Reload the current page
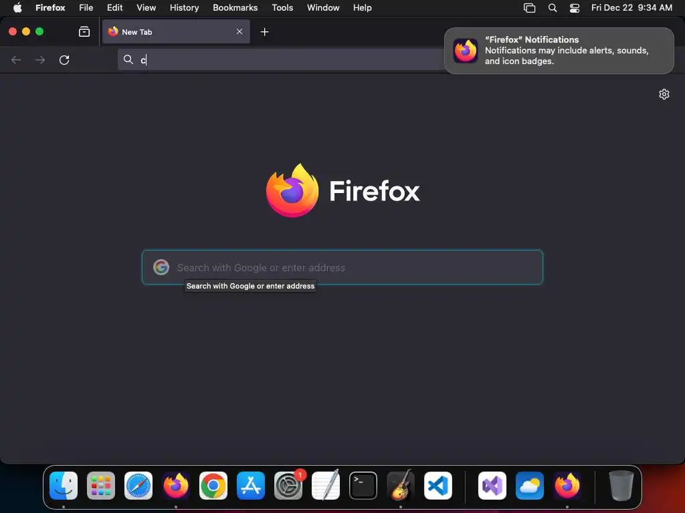 pyautogui.click(x=64, y=59)
